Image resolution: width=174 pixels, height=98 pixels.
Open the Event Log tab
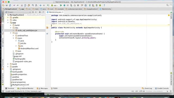pos(147,88)
